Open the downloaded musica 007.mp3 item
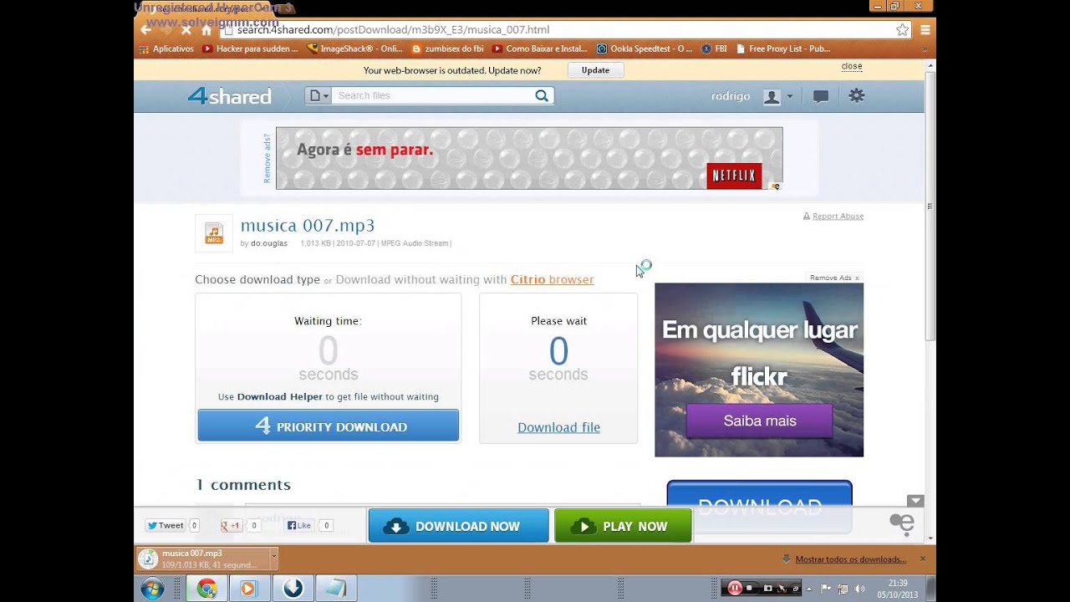This screenshot has height=602, width=1070. click(205, 559)
